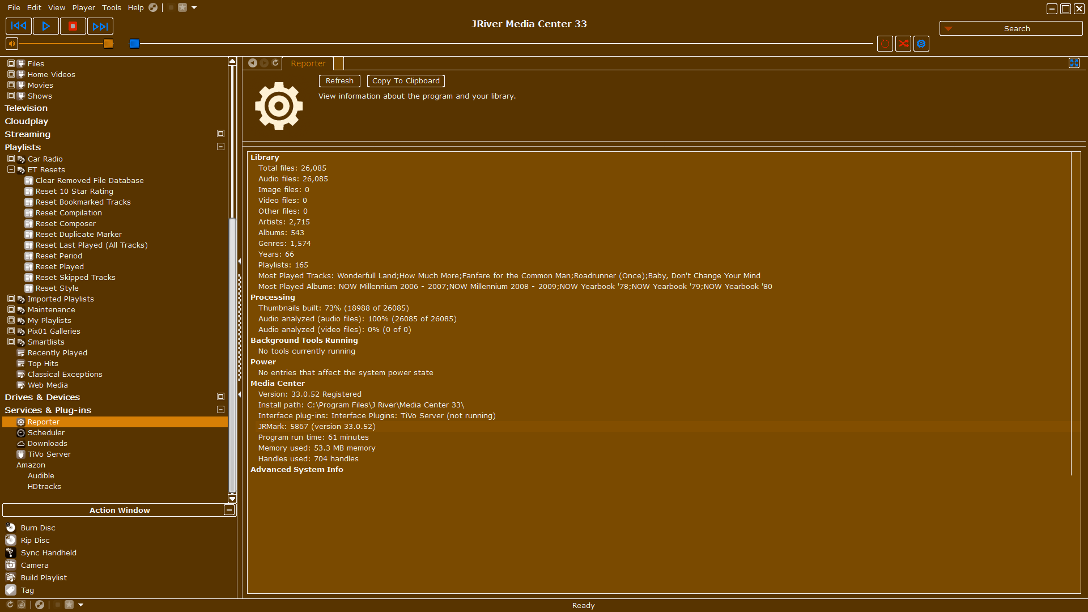
Task: Open Television in the tree
Action: [26, 108]
